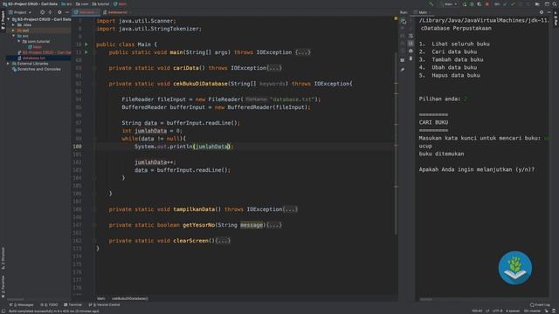This screenshot has height=314, width=559.
Task: Click the print console output icon
Action: pyautogui.click(x=411, y=51)
